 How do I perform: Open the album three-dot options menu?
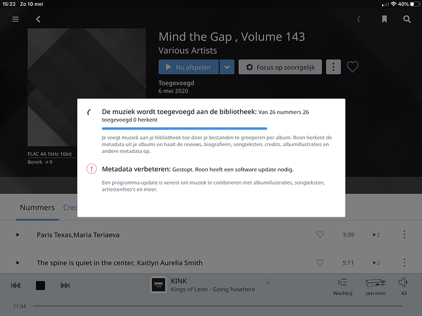pos(333,67)
